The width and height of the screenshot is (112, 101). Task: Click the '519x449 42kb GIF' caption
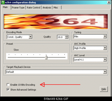tap(56, 99)
